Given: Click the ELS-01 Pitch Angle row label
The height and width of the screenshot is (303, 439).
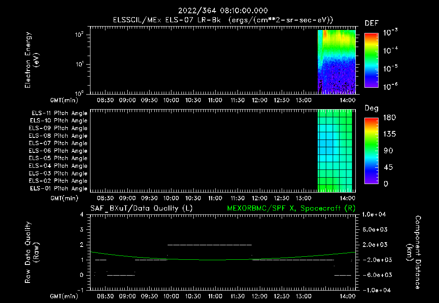Looking at the screenshot, I should 59,188.
